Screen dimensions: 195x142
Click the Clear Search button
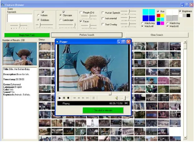click(157, 35)
